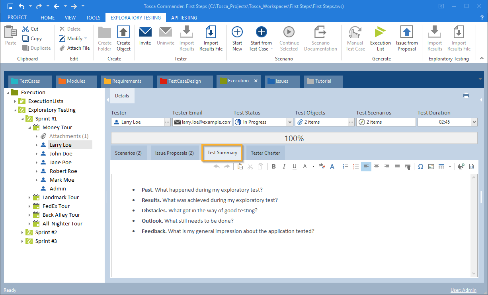
Task: Click the 100% progress bar
Action: (294, 138)
